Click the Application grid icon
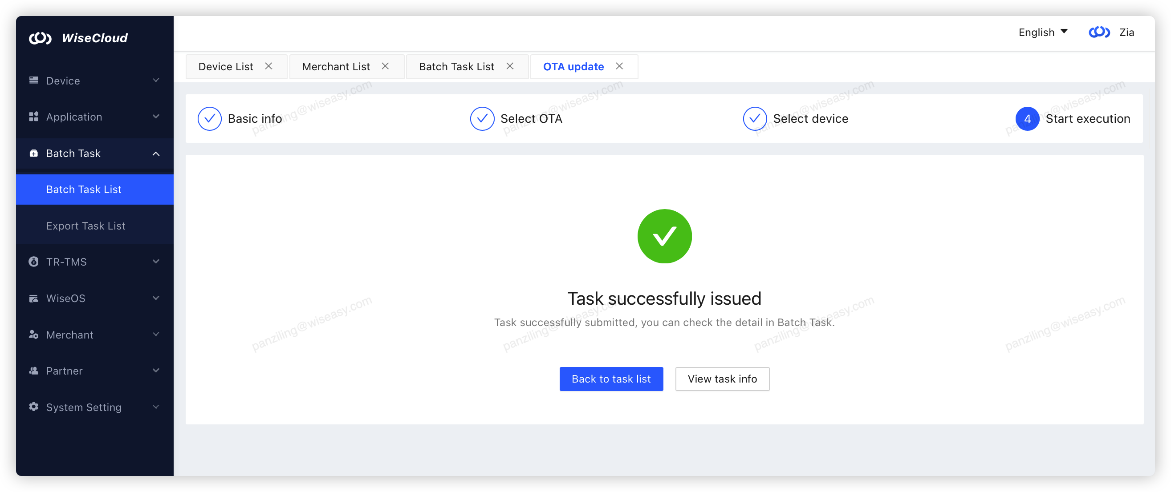 tap(34, 117)
